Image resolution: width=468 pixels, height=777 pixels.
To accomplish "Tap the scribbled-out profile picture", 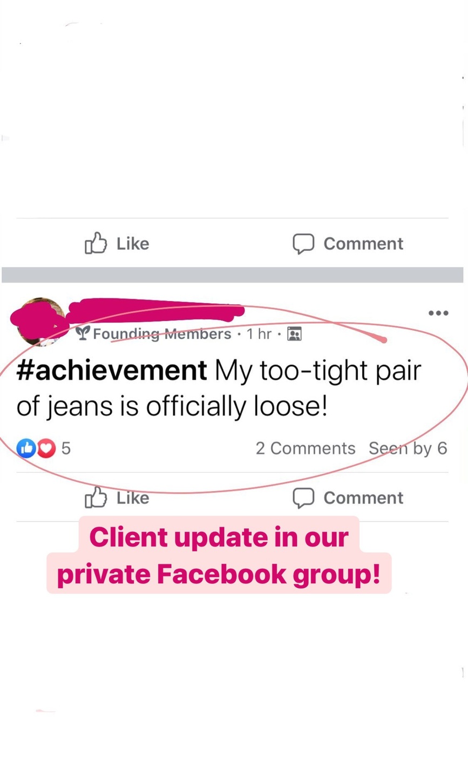I will (x=40, y=322).
